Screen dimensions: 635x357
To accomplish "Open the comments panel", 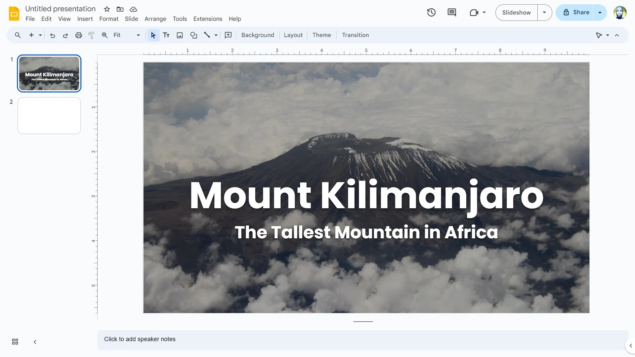I will pos(452,12).
